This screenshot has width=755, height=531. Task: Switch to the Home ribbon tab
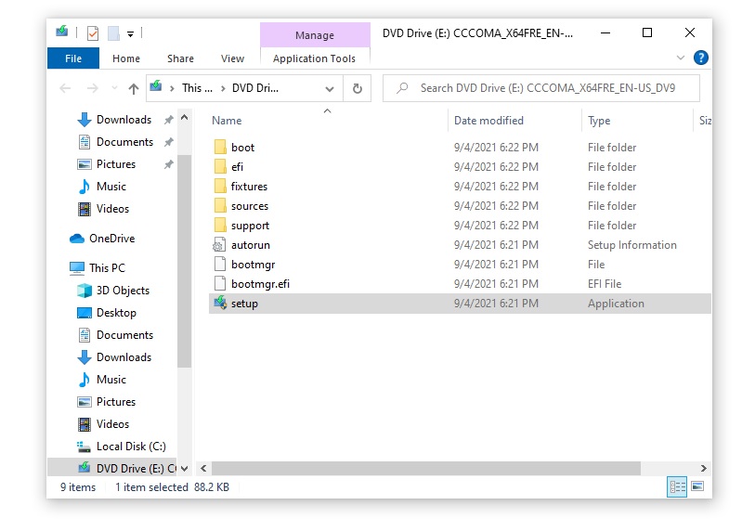126,58
